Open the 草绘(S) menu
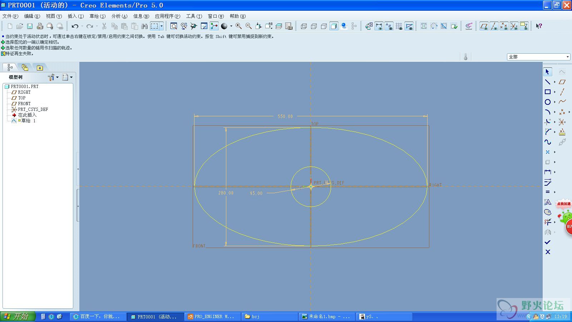The width and height of the screenshot is (572, 322). click(98, 16)
